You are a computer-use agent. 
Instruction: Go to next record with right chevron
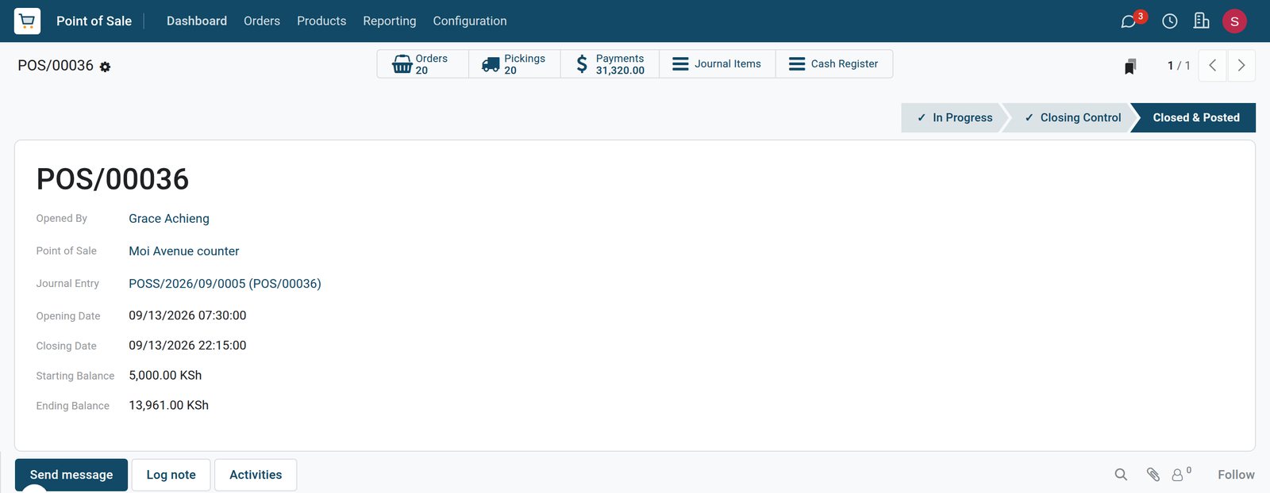tap(1241, 66)
